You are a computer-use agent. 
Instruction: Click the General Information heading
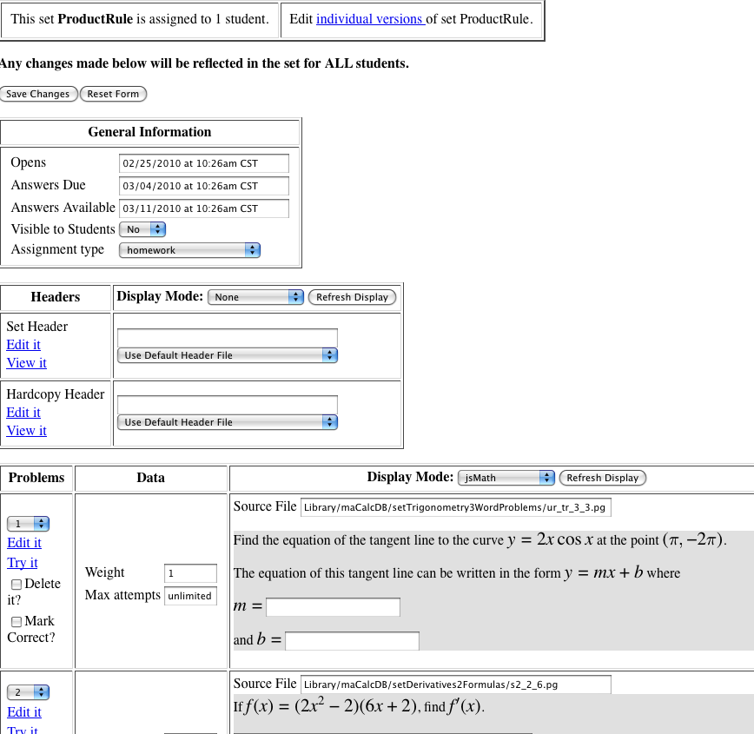pos(149,132)
